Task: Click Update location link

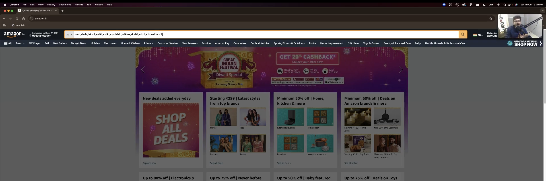Action: [42, 36]
